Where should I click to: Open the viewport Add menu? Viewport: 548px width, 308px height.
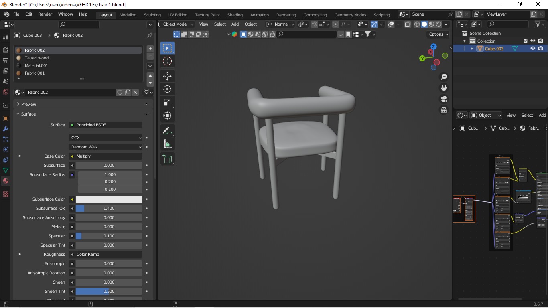point(235,24)
